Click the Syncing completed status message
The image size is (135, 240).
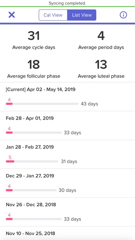[67, 3]
